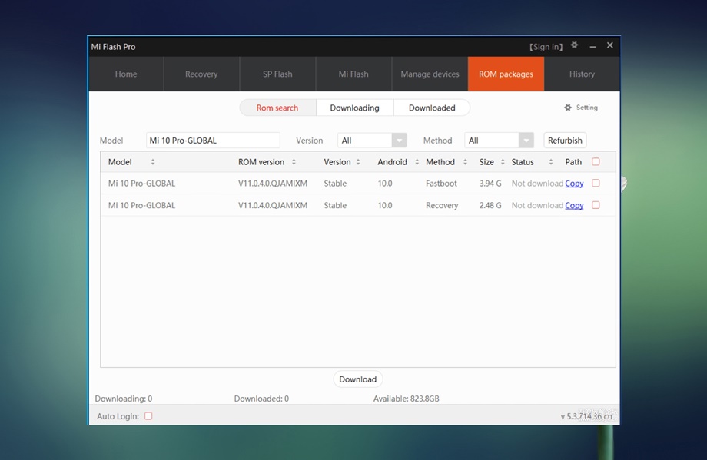The height and width of the screenshot is (460, 707).
Task: Copy path link for Fastboot ROM
Action: (574, 184)
